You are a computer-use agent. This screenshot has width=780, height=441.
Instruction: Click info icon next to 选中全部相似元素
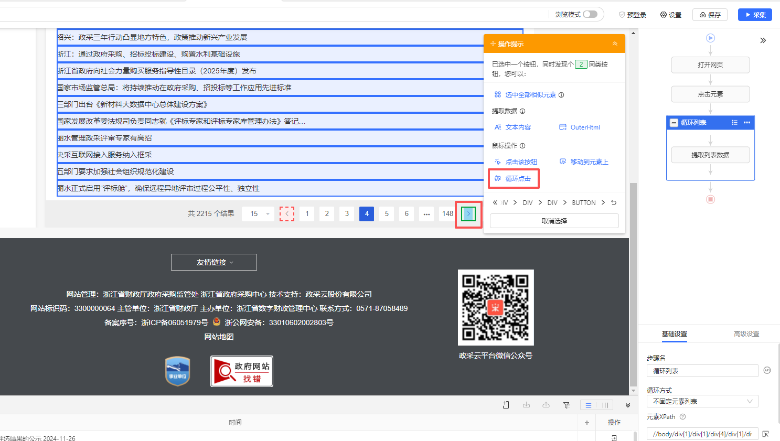click(x=561, y=95)
